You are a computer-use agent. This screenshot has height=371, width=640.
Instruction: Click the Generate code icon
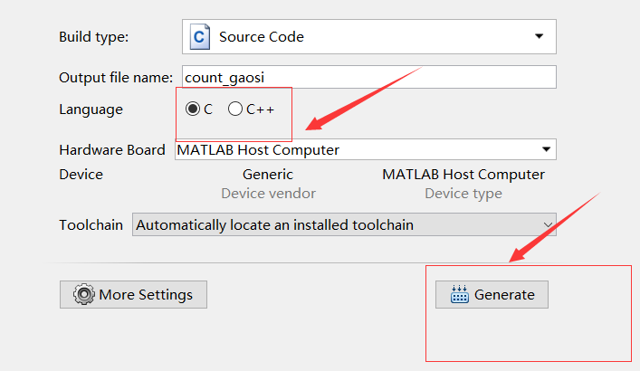(460, 294)
